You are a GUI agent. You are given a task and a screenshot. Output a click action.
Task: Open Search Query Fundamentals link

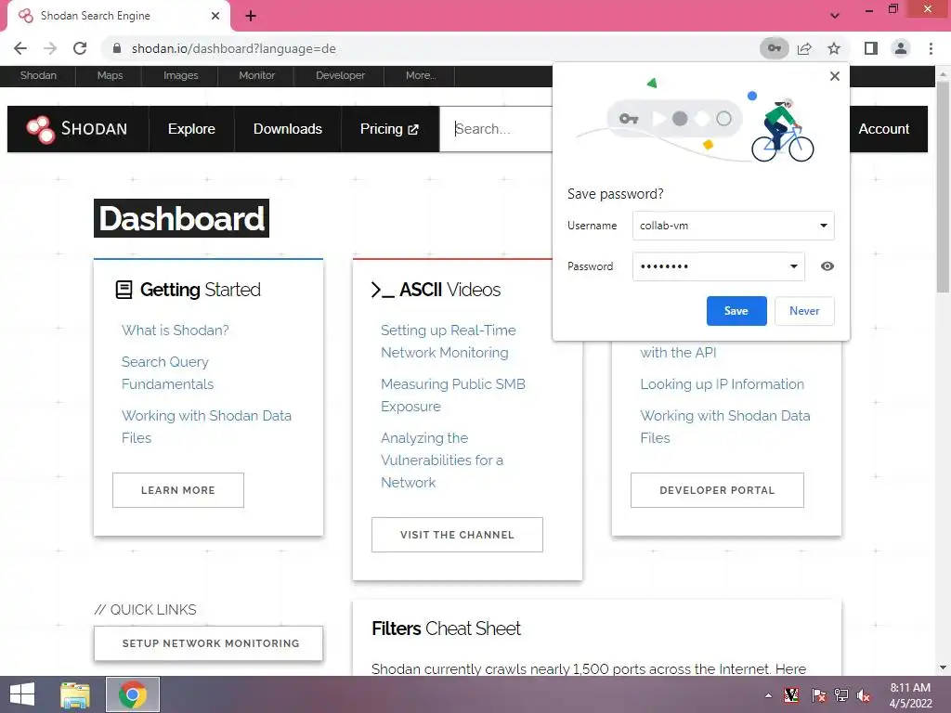(167, 373)
